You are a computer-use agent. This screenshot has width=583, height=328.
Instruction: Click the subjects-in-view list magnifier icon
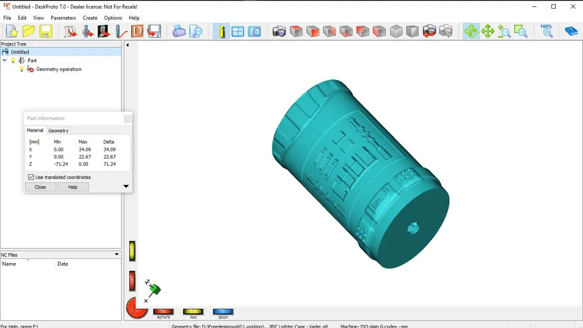click(x=254, y=31)
